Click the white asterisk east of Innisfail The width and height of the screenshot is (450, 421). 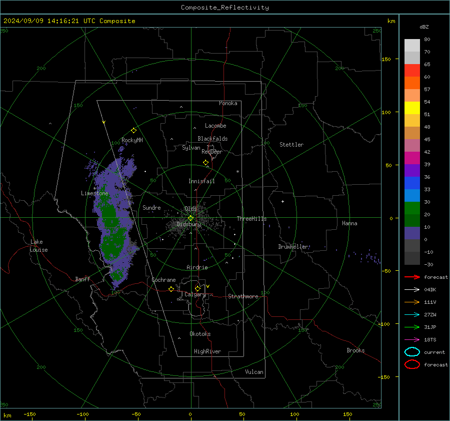pos(237,172)
